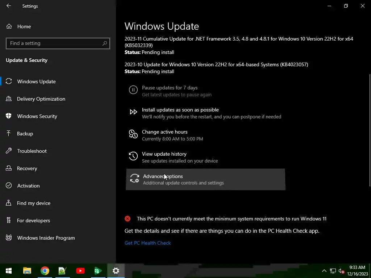This screenshot has height=278, width=371.
Task: Click the Get PC Health Check link
Action: pos(148,243)
